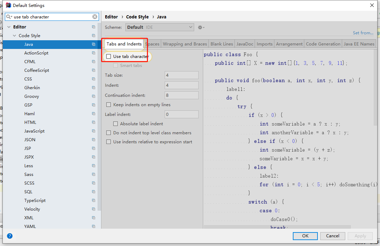Viewport: 380px width, 246px height.
Task: Select YAML in the Code Style list
Action: tap(30, 226)
